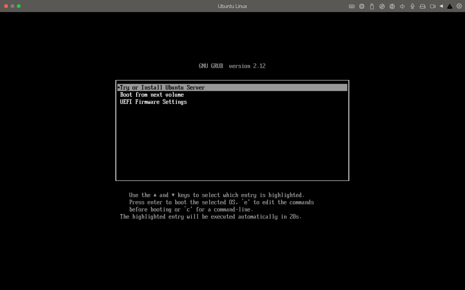
Task: Toggle the microphone input
Action: 412,6
